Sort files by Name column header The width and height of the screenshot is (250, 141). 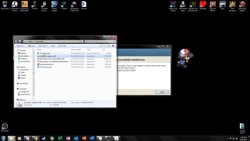54,50
